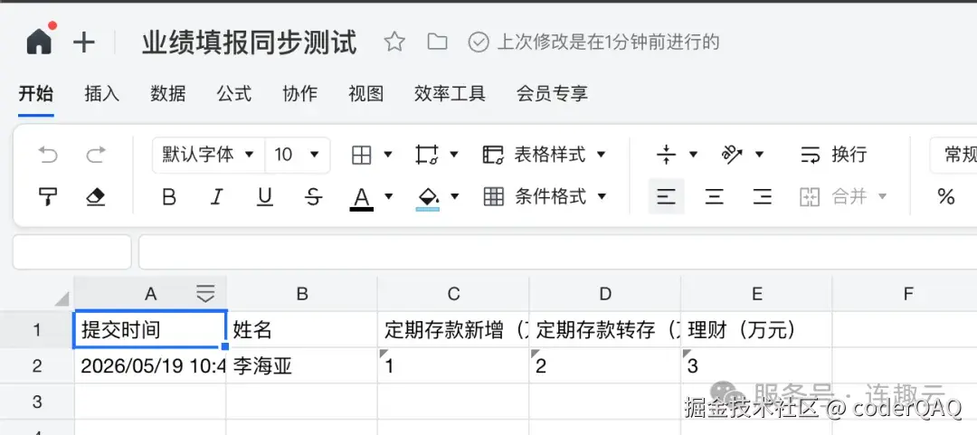
Task: Click the cell name box
Action: coord(72,252)
